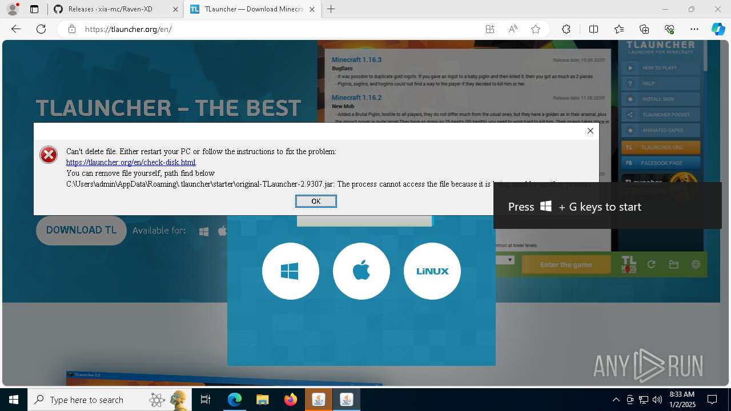Choose the Linux download circle
The image size is (731, 411).
(432, 271)
